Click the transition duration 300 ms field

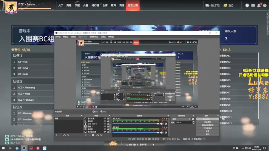[184, 122]
